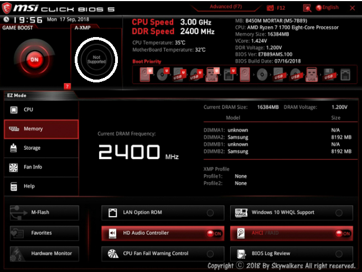
Task: Open the CPU section in EZ Mode
Action: click(40, 110)
